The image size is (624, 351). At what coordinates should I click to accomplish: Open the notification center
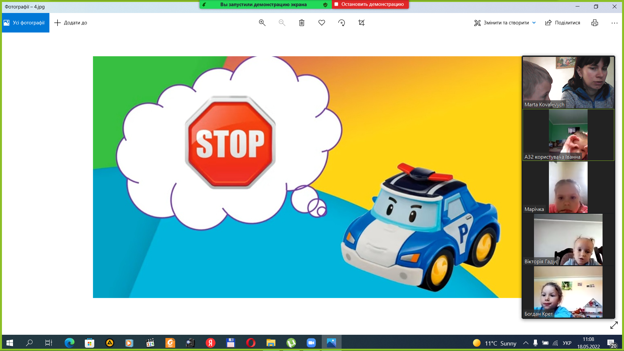611,343
